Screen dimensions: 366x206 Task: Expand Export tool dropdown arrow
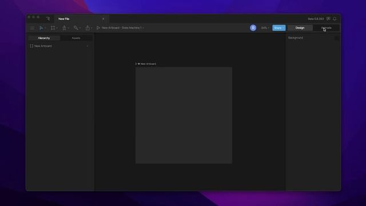[91, 28]
